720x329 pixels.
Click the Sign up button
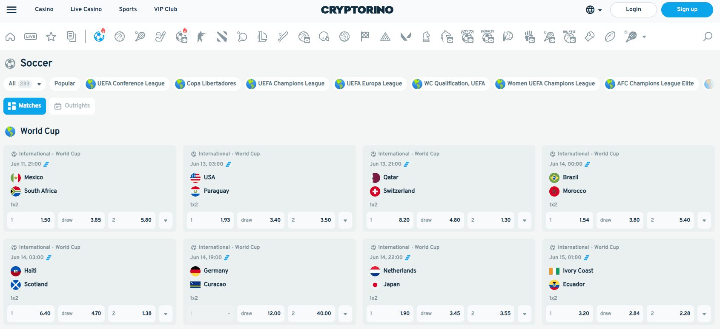[687, 9]
